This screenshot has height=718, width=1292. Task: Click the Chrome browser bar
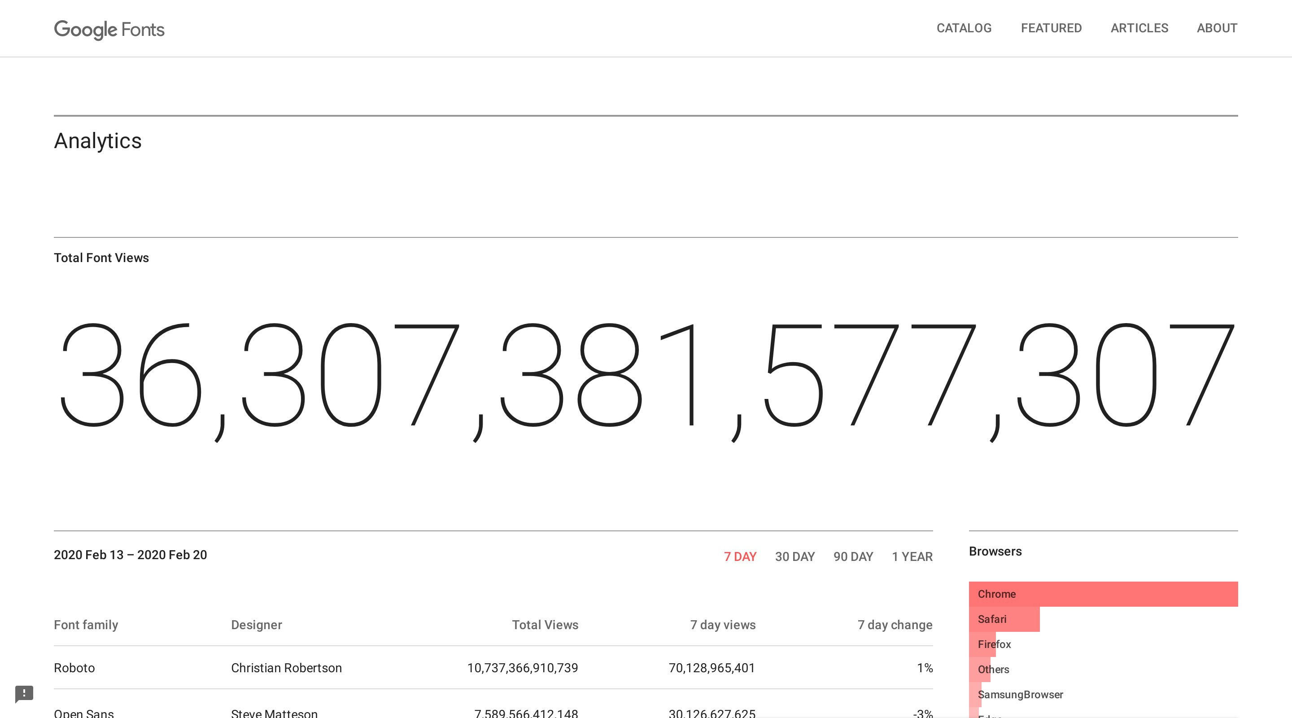[1103, 594]
